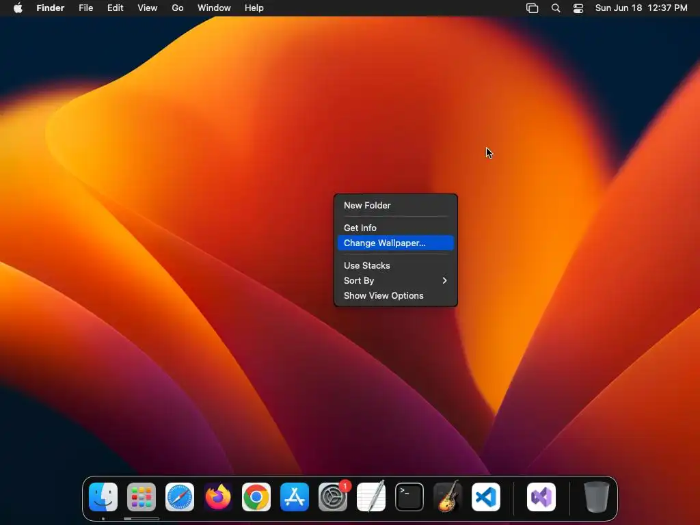Viewport: 700px width, 525px height.
Task: Launch Safari from the Dock
Action: [180, 497]
